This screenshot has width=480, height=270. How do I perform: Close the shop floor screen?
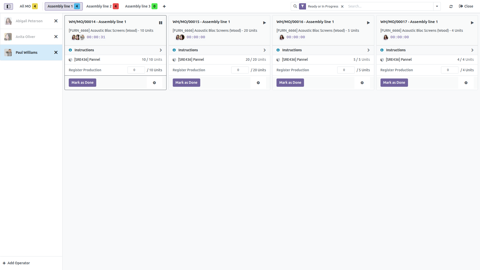[466, 6]
